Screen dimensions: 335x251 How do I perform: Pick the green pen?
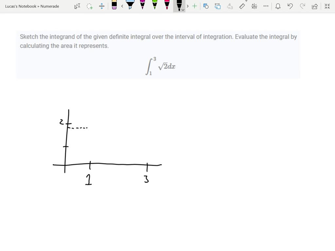tap(154, 6)
